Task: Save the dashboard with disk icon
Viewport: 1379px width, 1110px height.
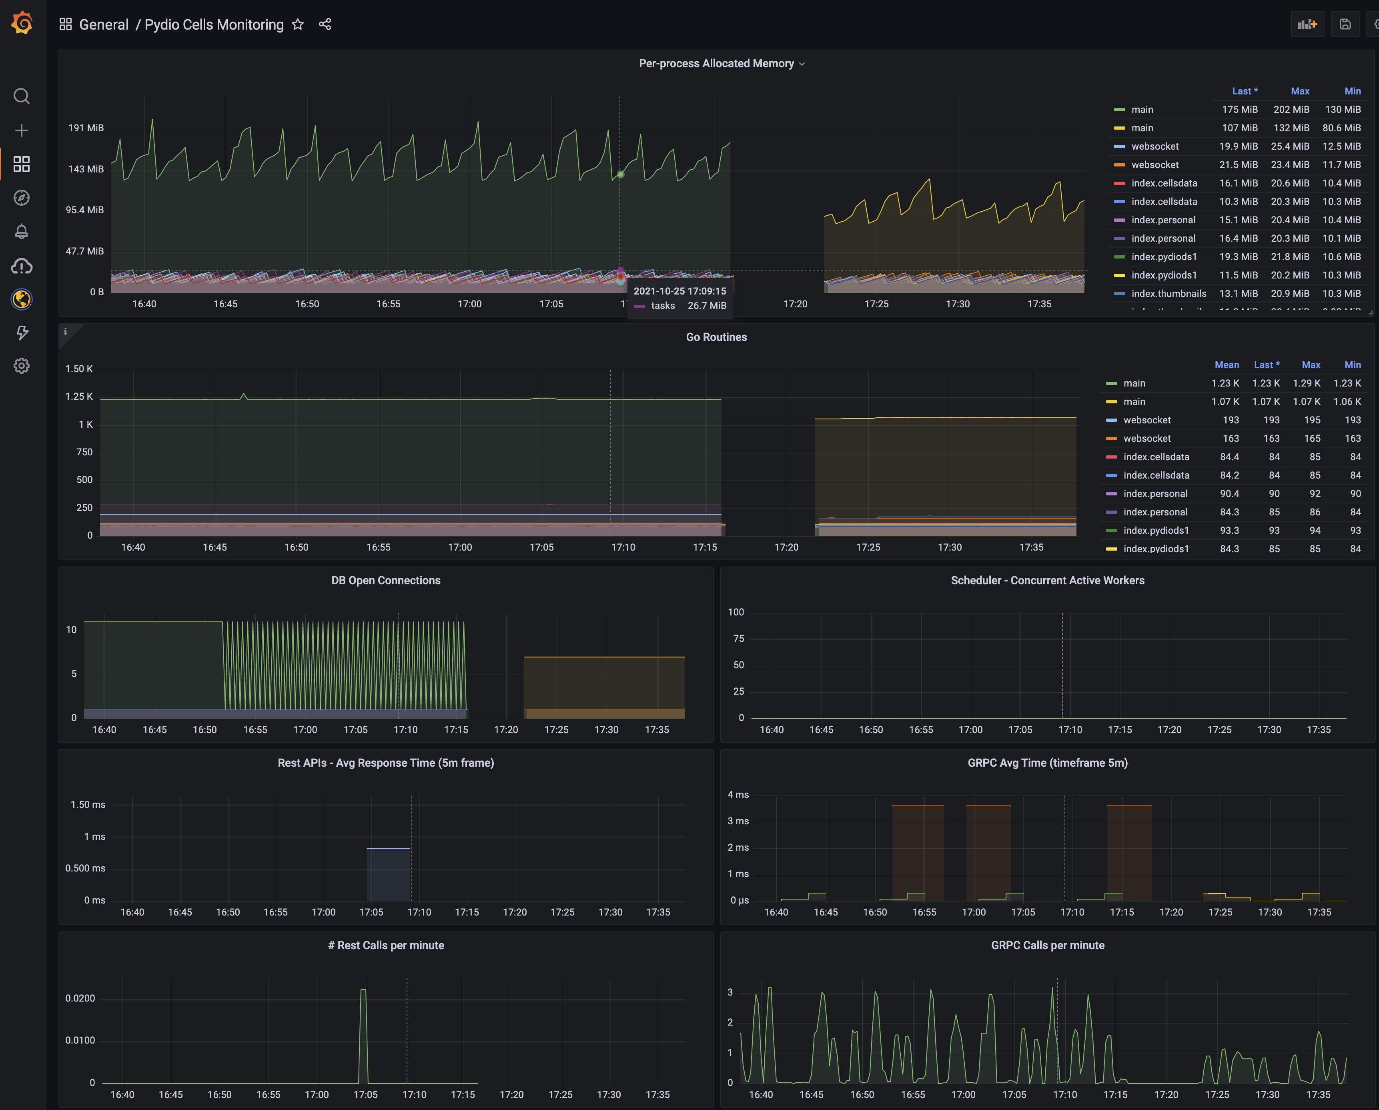Action: (1345, 24)
